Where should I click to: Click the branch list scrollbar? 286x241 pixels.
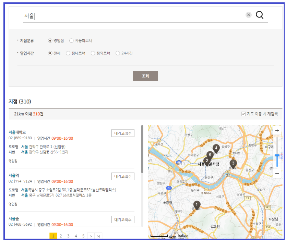tap(142, 149)
